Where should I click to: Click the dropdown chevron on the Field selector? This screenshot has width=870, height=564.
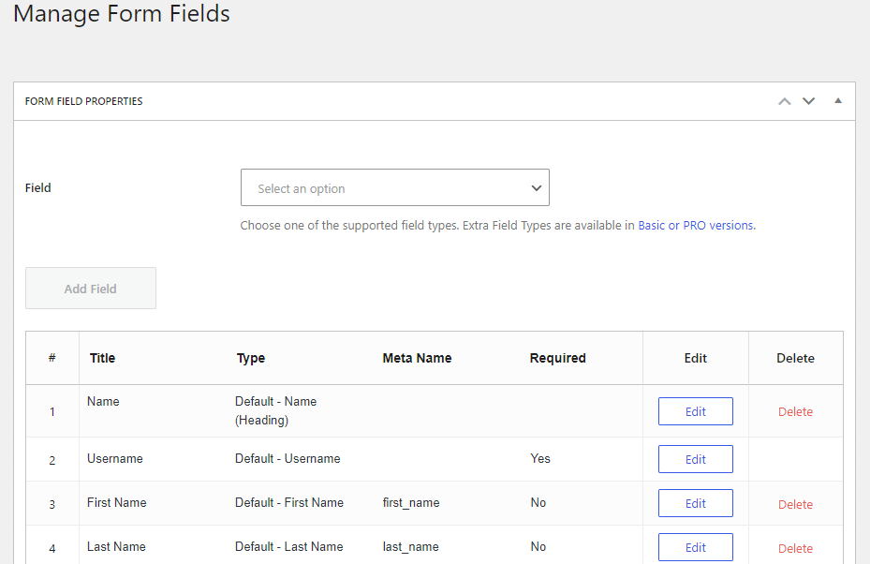pyautogui.click(x=537, y=187)
